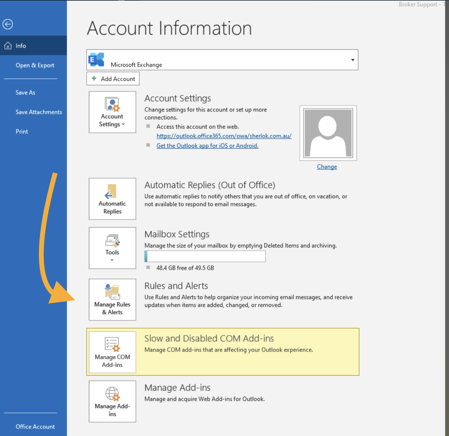Open Account Settings options
The height and width of the screenshot is (436, 449).
(112, 112)
